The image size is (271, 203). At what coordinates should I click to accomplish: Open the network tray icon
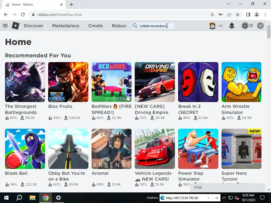pos(231,198)
